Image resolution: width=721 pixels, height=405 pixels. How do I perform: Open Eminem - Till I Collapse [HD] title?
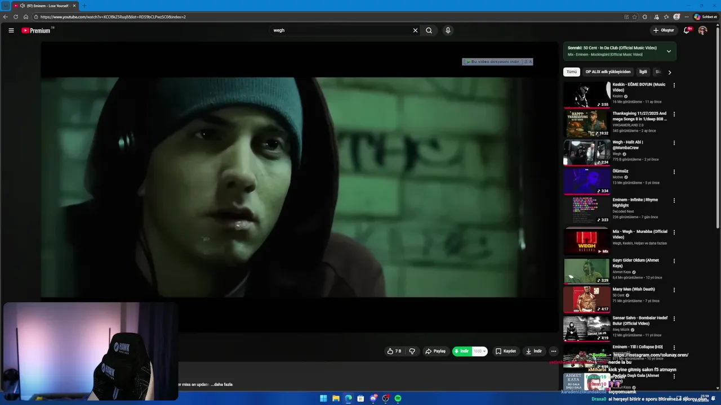[638, 347]
